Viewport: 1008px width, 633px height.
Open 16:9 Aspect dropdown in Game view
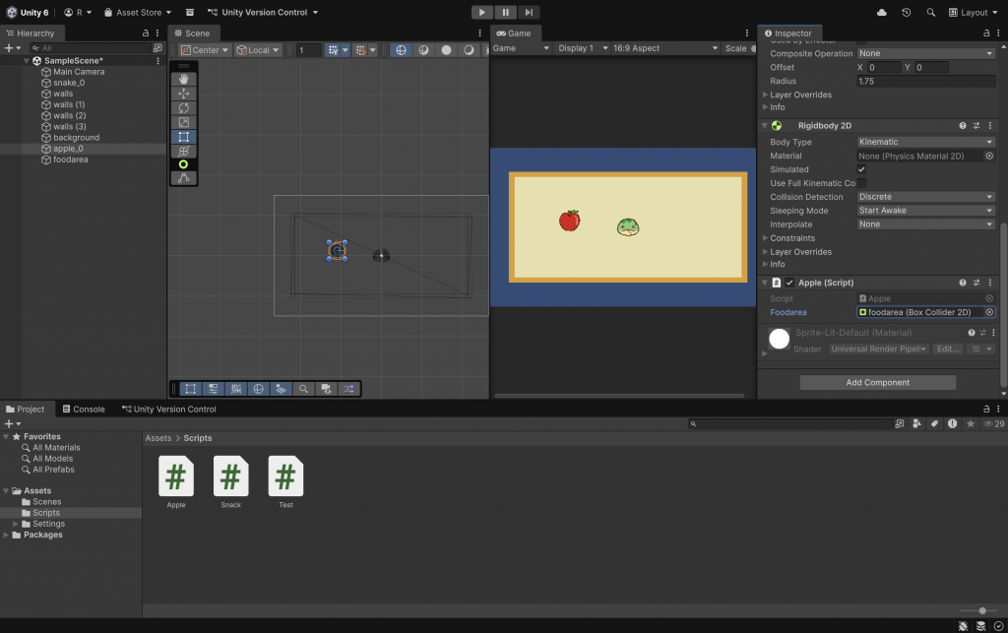(x=664, y=48)
